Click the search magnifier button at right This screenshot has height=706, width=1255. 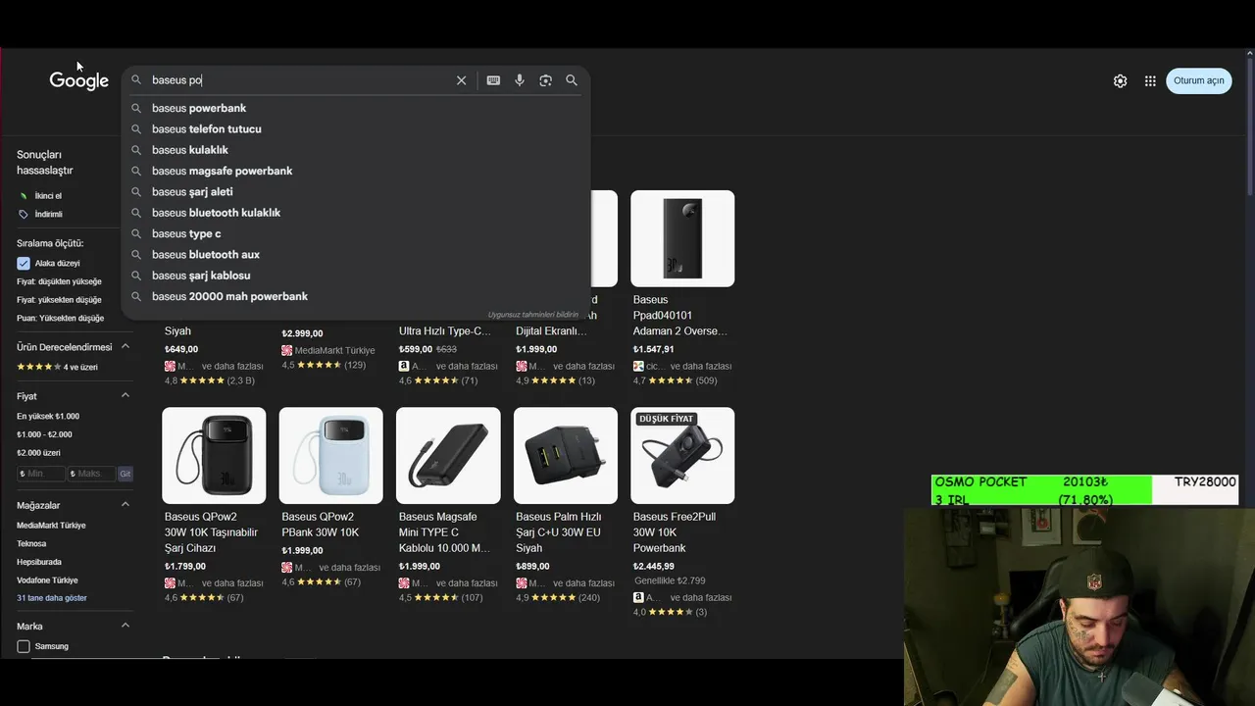(x=572, y=80)
